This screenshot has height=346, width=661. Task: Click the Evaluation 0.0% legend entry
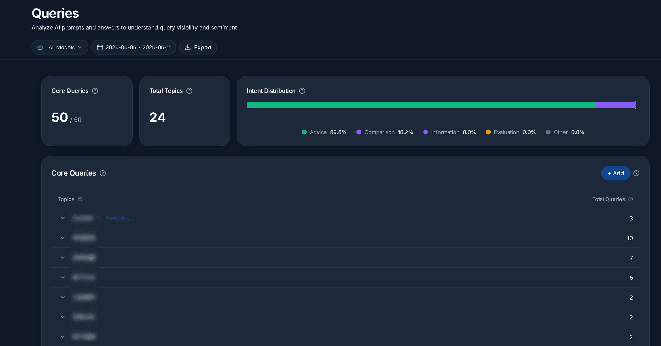511,132
